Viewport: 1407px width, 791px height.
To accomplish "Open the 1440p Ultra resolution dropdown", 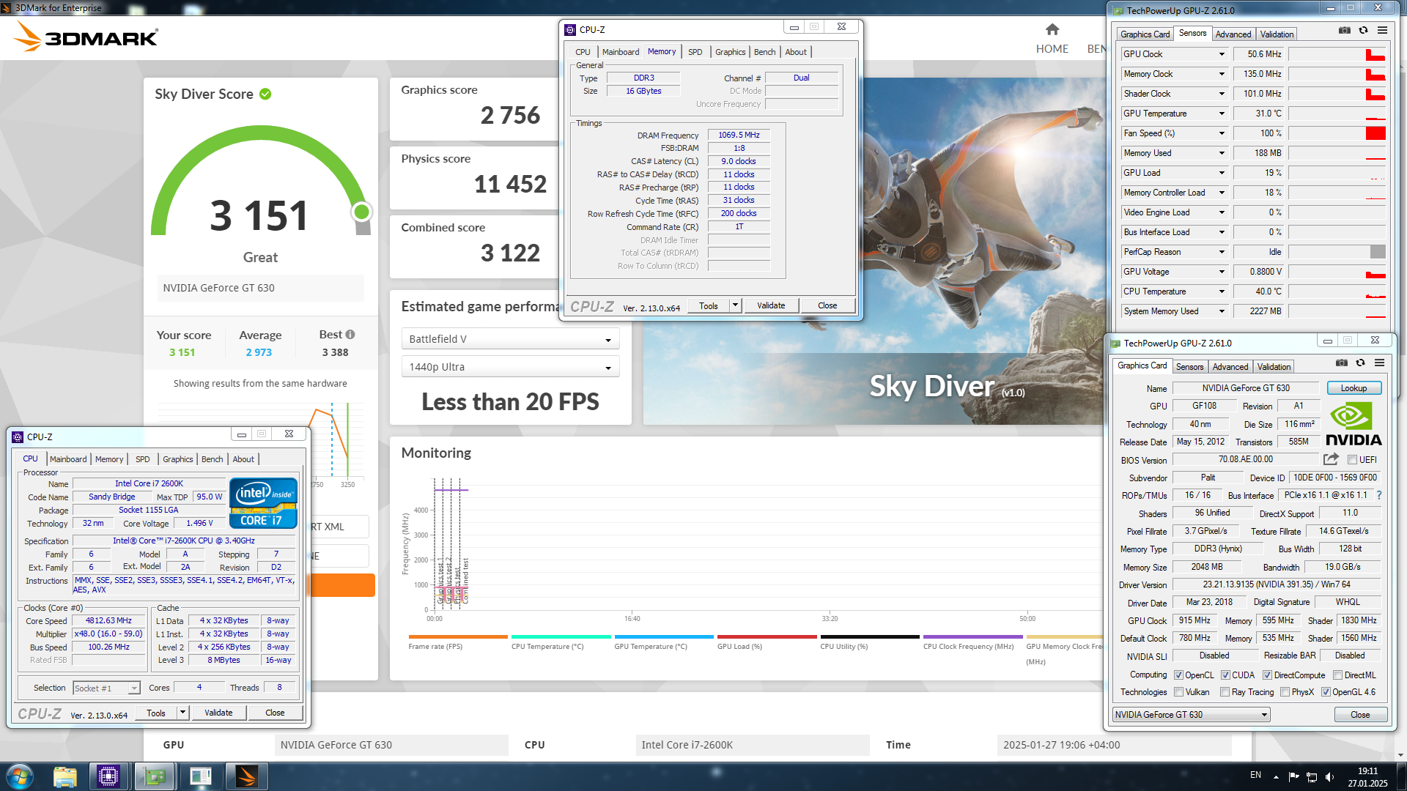I will pos(510,367).
